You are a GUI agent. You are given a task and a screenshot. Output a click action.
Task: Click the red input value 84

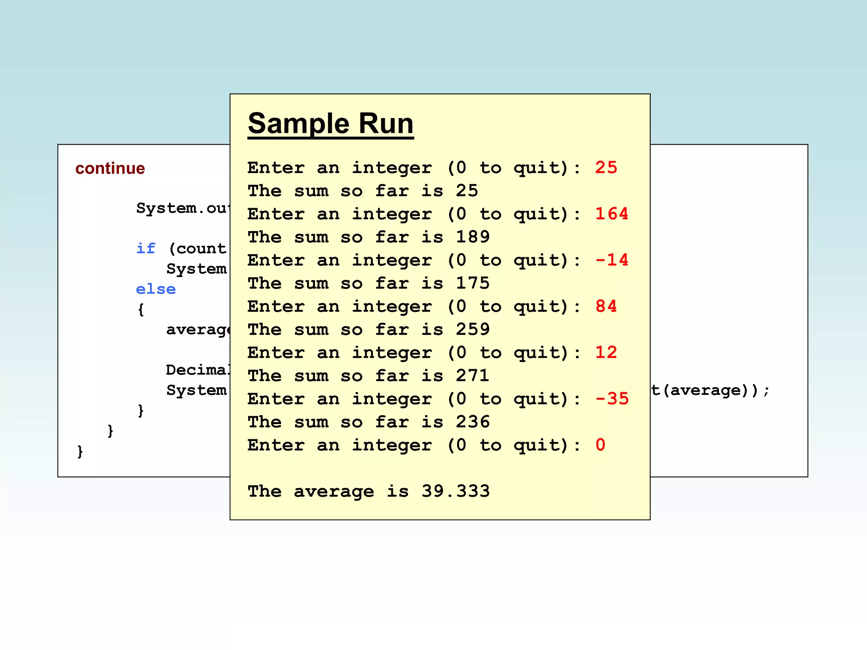(x=606, y=306)
